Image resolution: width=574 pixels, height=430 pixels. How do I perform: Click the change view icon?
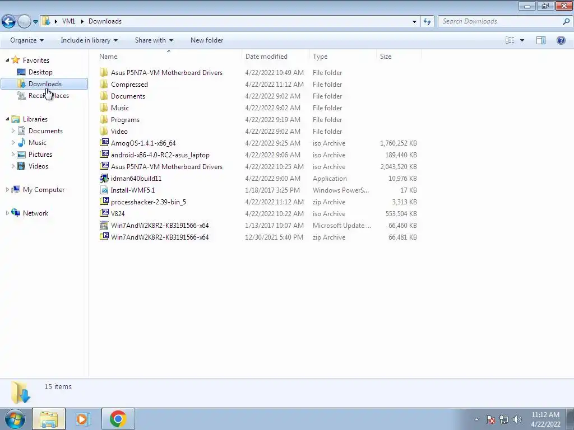click(510, 40)
